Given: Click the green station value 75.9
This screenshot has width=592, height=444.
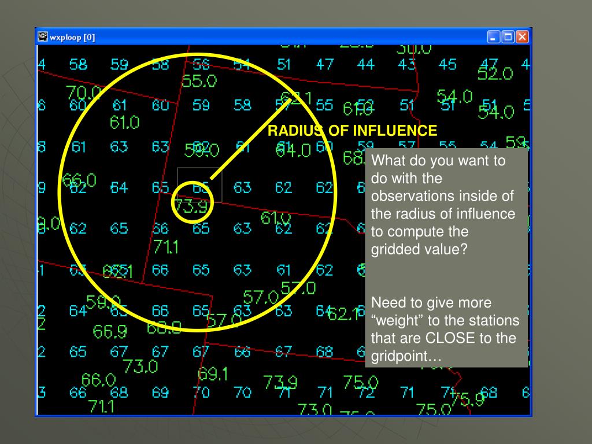Looking at the screenshot, I should click(x=468, y=399).
